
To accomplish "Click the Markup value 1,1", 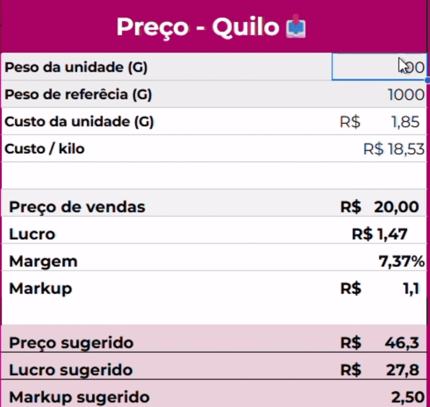I will tap(411, 289).
